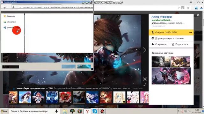Click the back arrow in the save dialog
This screenshot has width=204, height=114.
[5, 8]
